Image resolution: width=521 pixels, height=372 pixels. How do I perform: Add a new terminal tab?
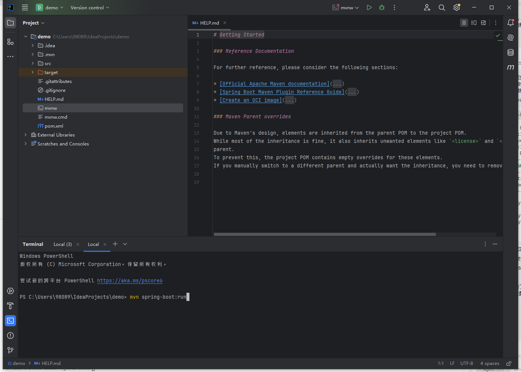click(115, 244)
